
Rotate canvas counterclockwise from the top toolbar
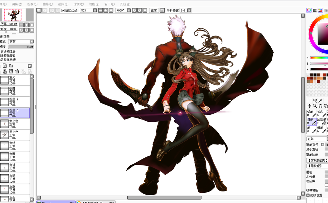[x=134, y=10]
